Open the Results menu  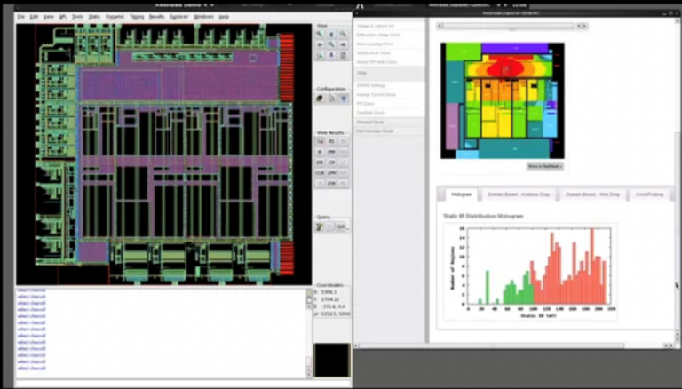[156, 17]
